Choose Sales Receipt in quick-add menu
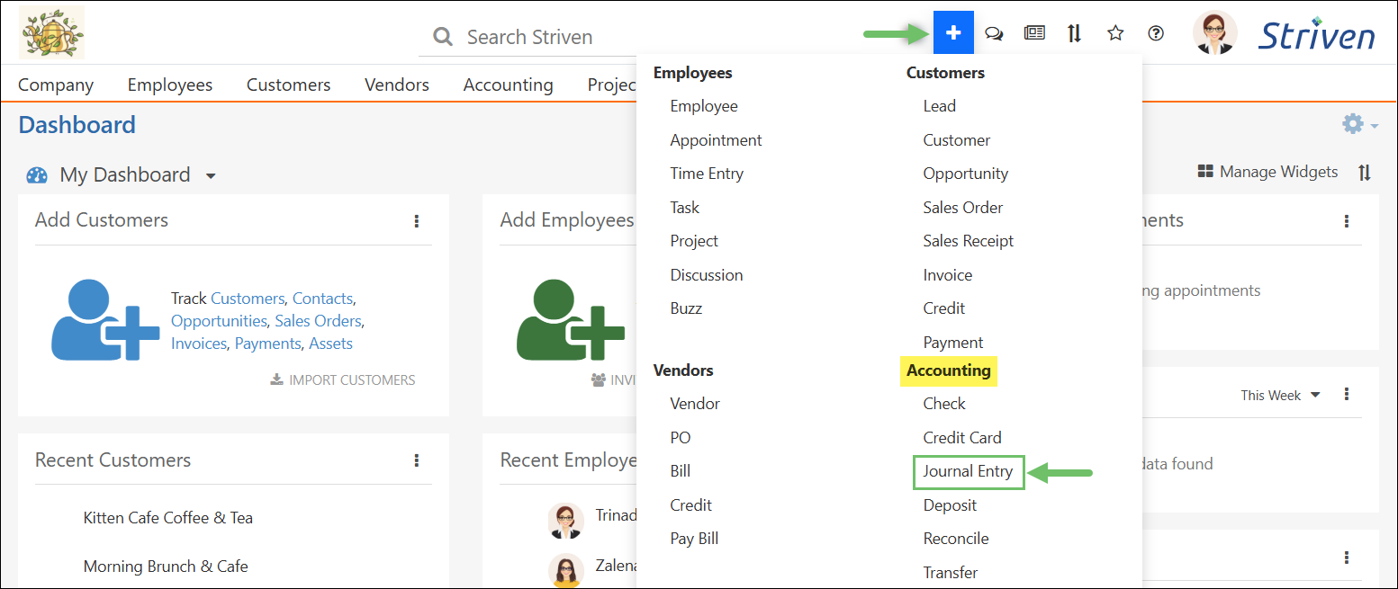 [x=968, y=241]
